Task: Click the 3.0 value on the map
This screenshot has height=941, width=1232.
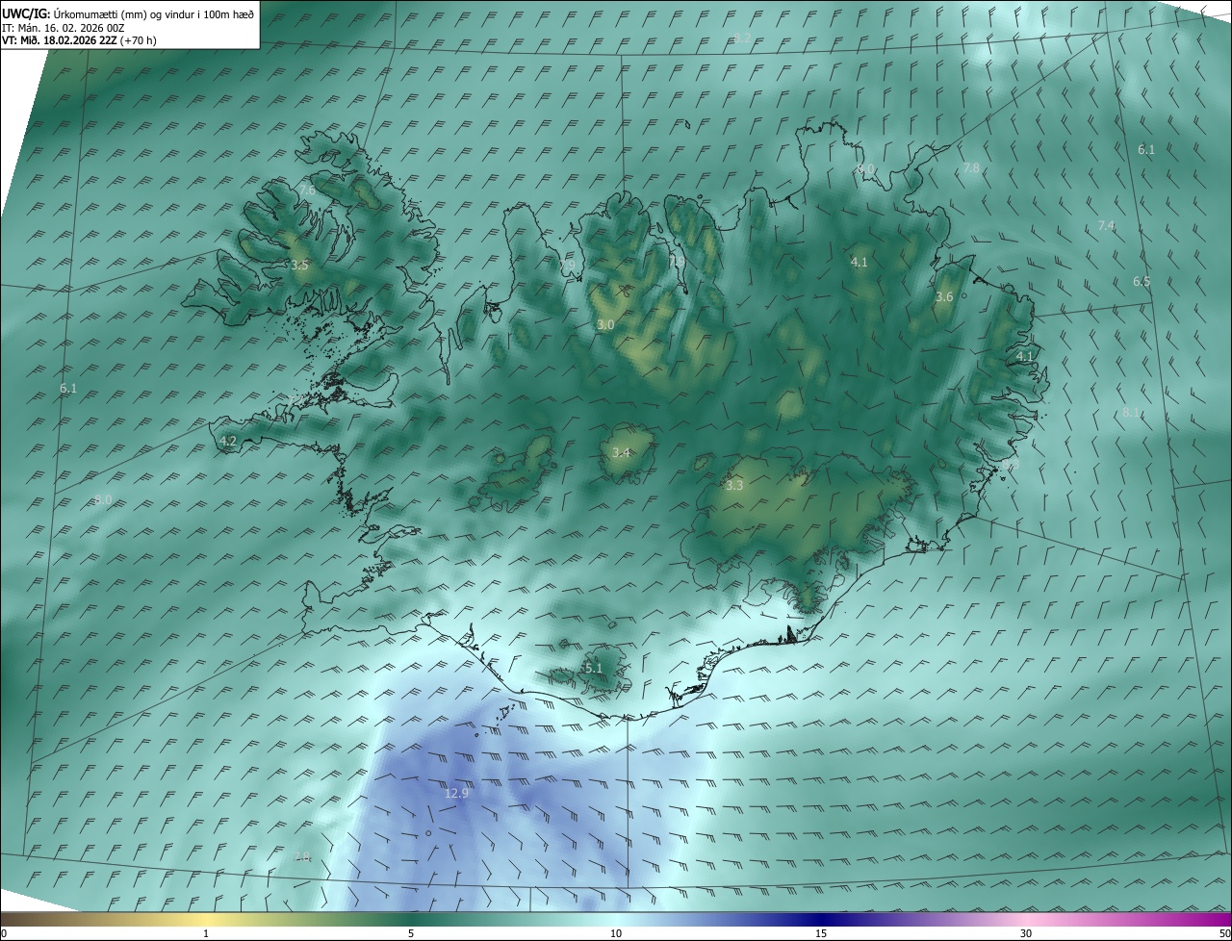Action: point(605,325)
